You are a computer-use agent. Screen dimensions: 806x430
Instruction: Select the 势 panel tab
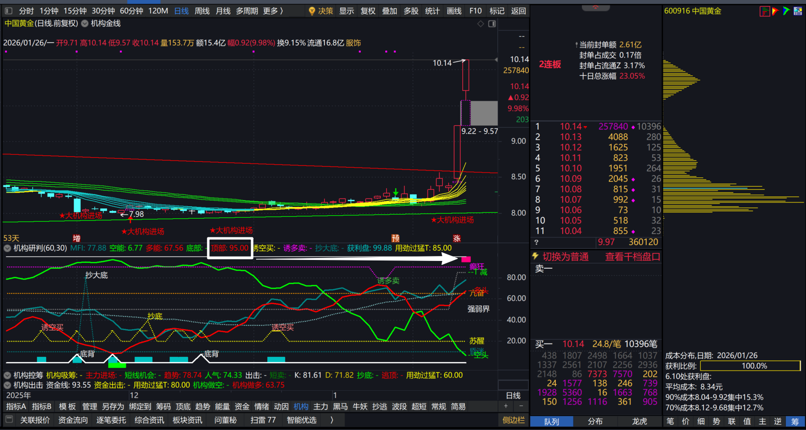pos(717,422)
